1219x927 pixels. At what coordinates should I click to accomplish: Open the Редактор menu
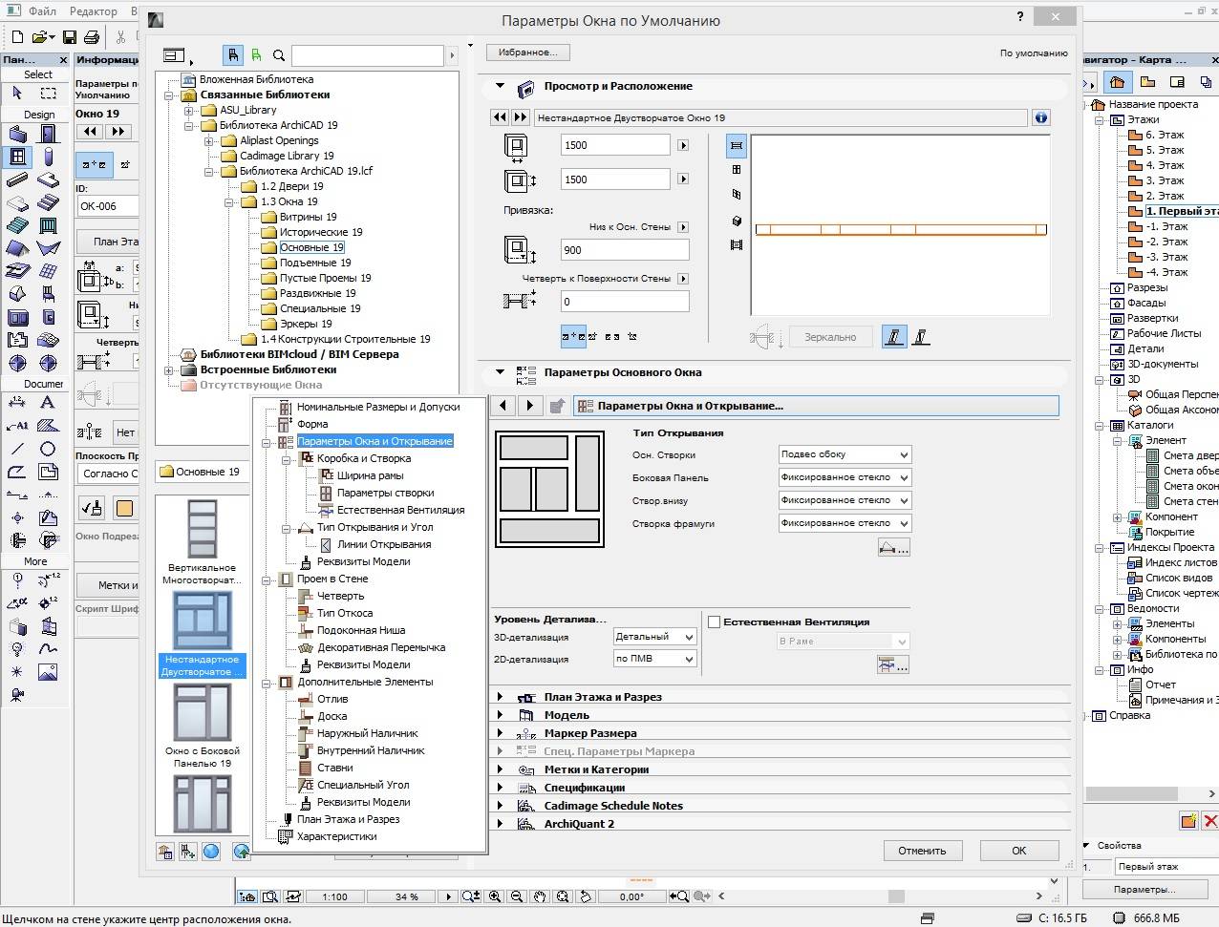94,11
